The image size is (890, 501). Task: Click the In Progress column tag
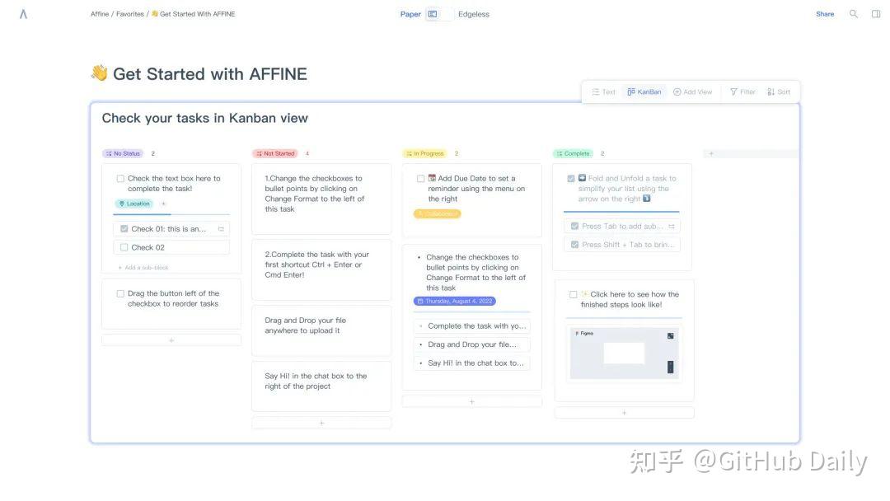(424, 154)
